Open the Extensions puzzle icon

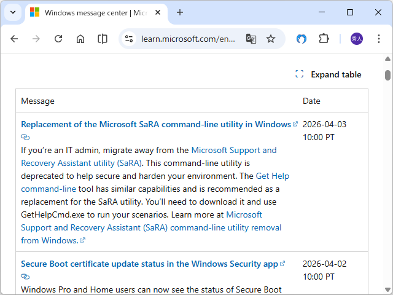coord(324,39)
